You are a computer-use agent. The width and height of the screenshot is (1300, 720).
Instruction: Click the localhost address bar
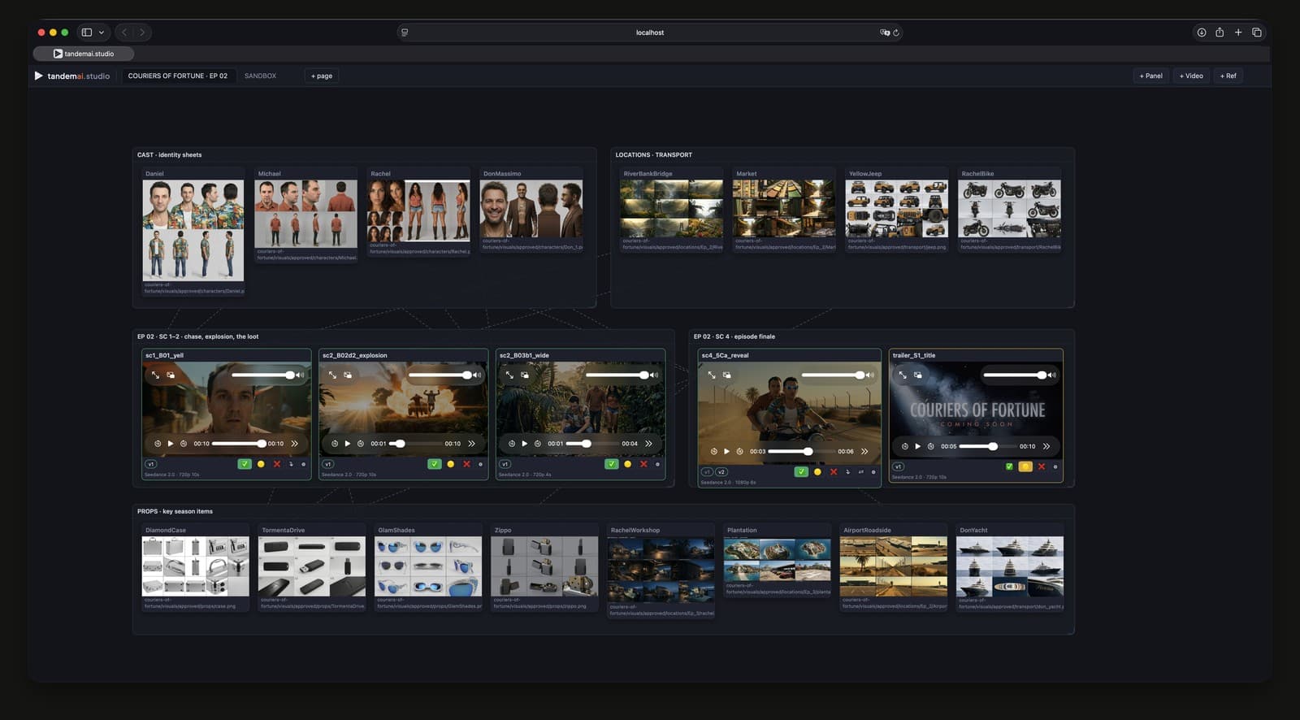click(650, 33)
